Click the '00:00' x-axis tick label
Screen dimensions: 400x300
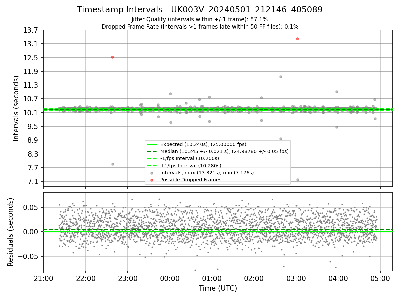click(170, 278)
